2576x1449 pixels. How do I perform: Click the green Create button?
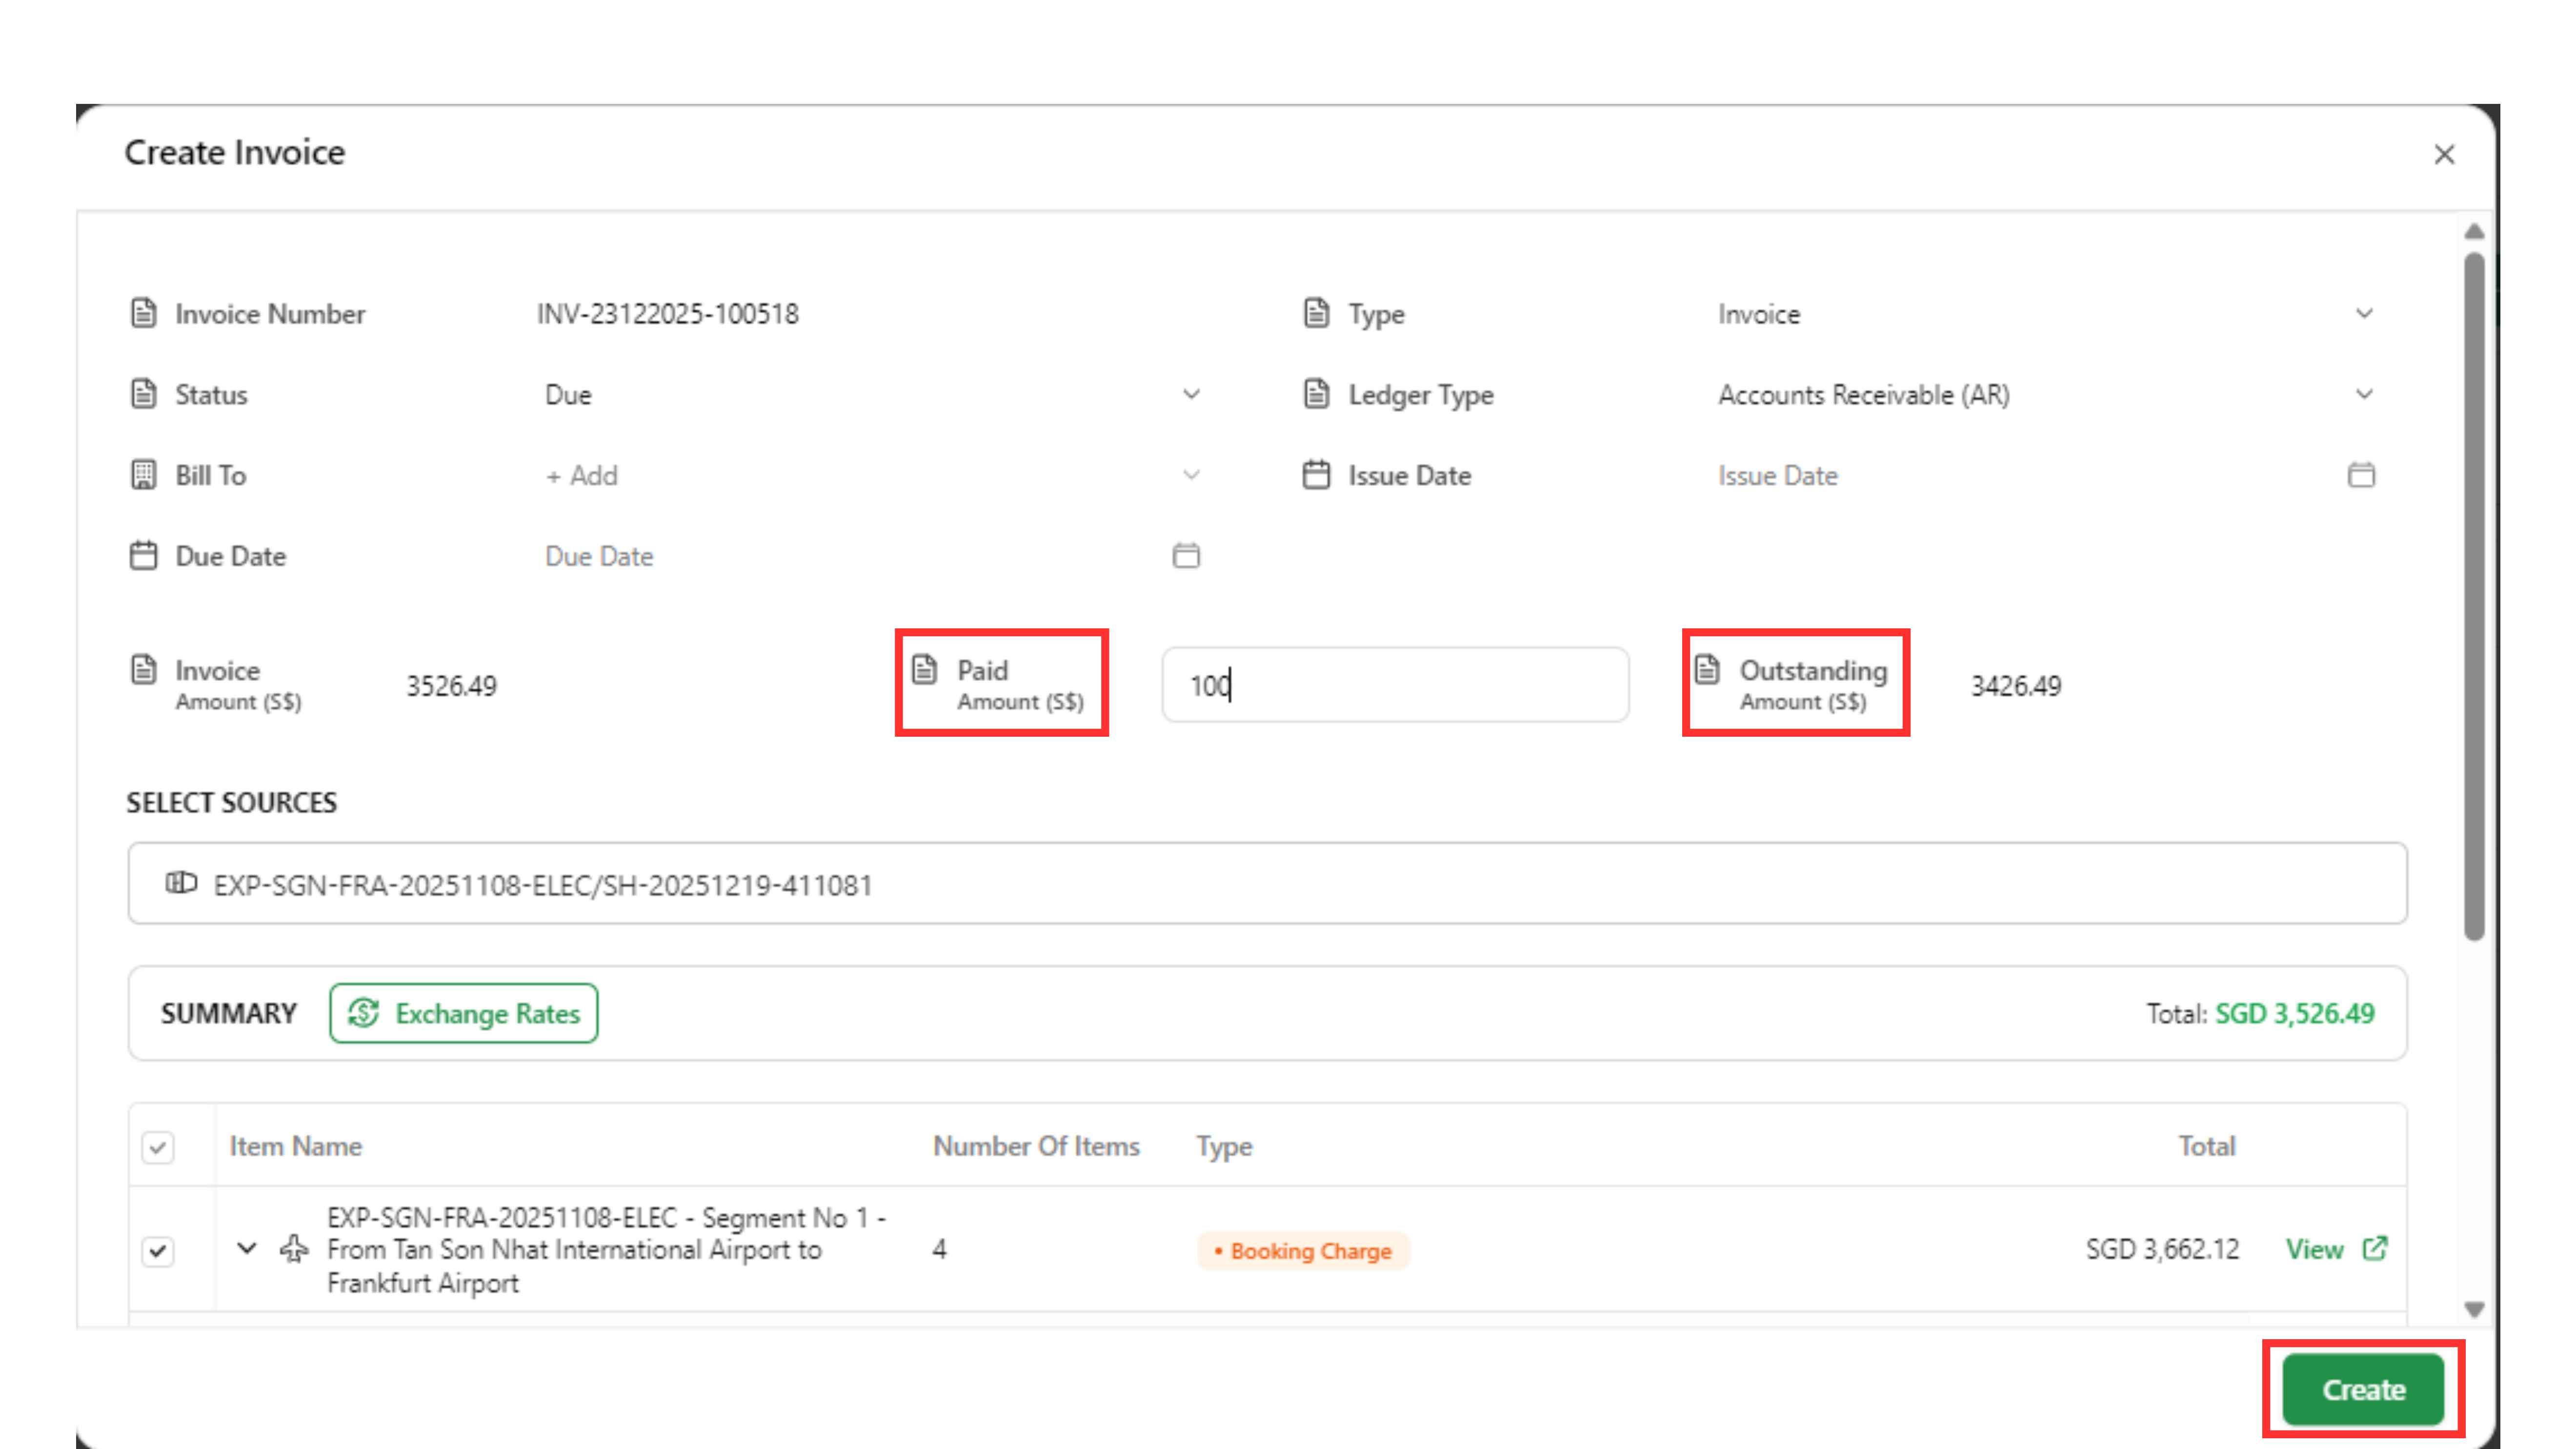(2362, 1390)
